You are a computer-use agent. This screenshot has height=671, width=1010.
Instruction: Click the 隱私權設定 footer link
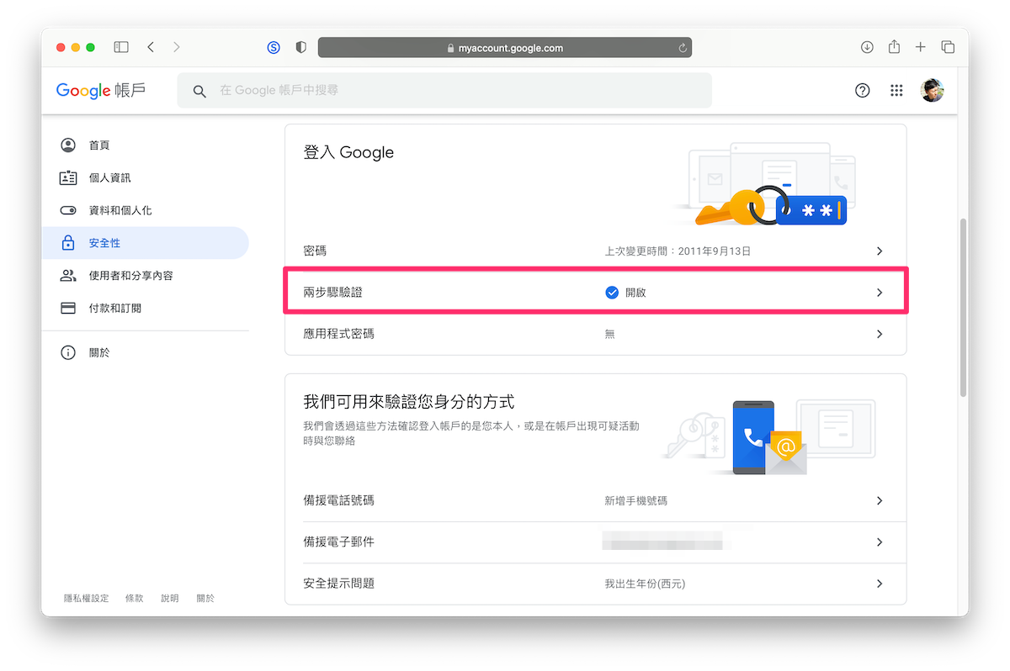(87, 599)
